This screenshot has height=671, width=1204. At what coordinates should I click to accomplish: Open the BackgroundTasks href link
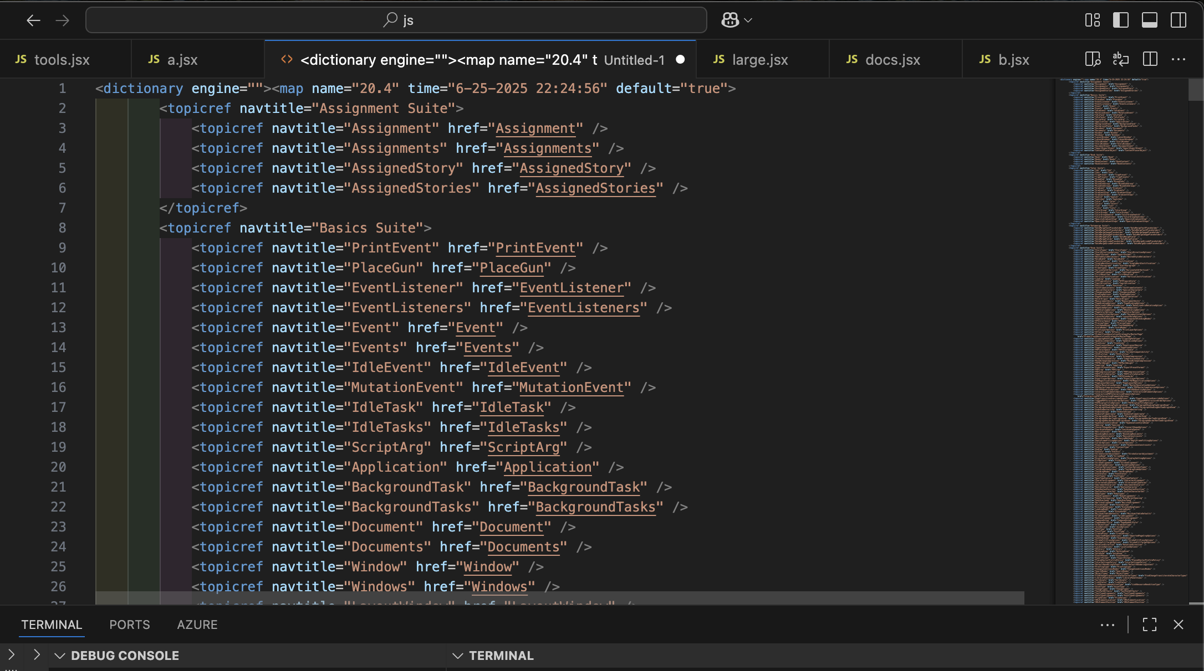tap(595, 507)
